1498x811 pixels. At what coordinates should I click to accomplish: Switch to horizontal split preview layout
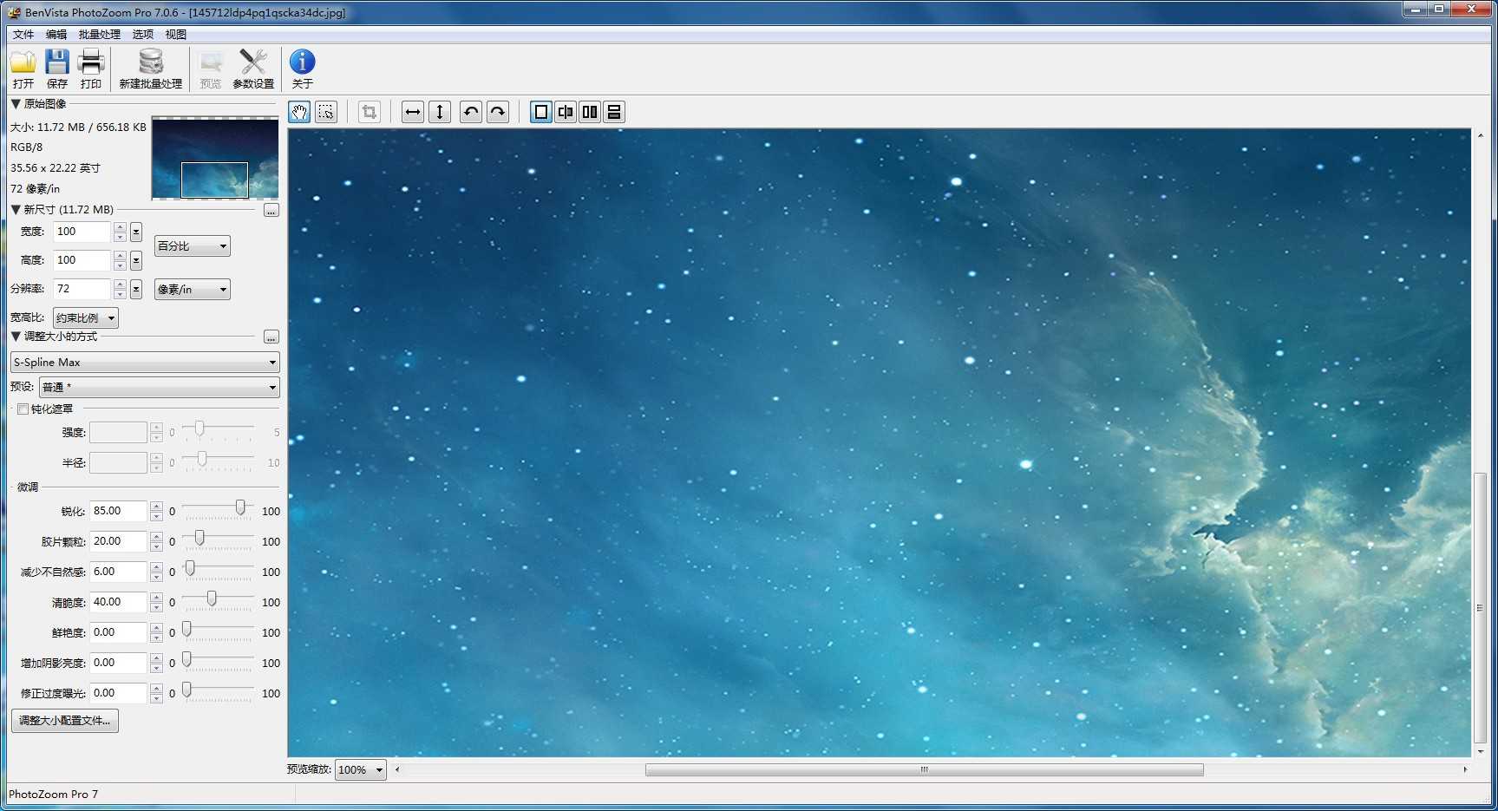point(614,112)
